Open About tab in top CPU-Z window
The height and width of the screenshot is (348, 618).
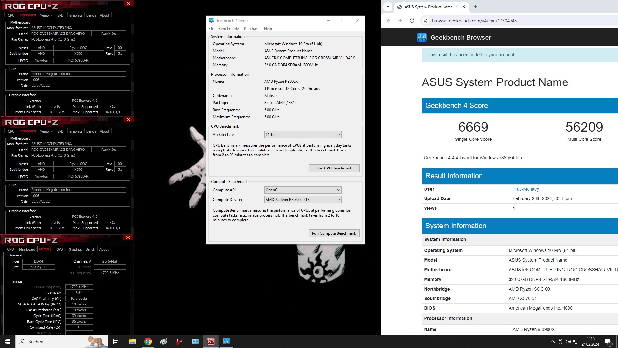click(x=105, y=15)
